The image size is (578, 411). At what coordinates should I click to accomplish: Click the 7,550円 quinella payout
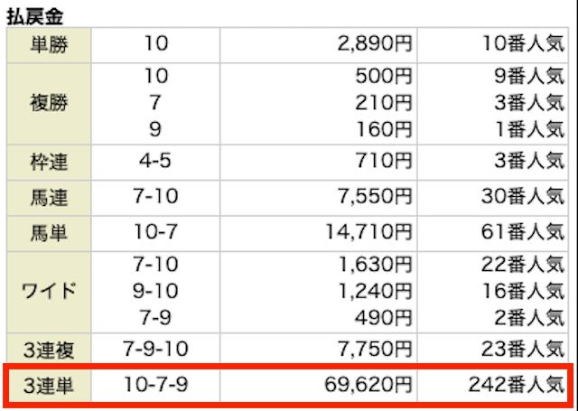coord(374,196)
